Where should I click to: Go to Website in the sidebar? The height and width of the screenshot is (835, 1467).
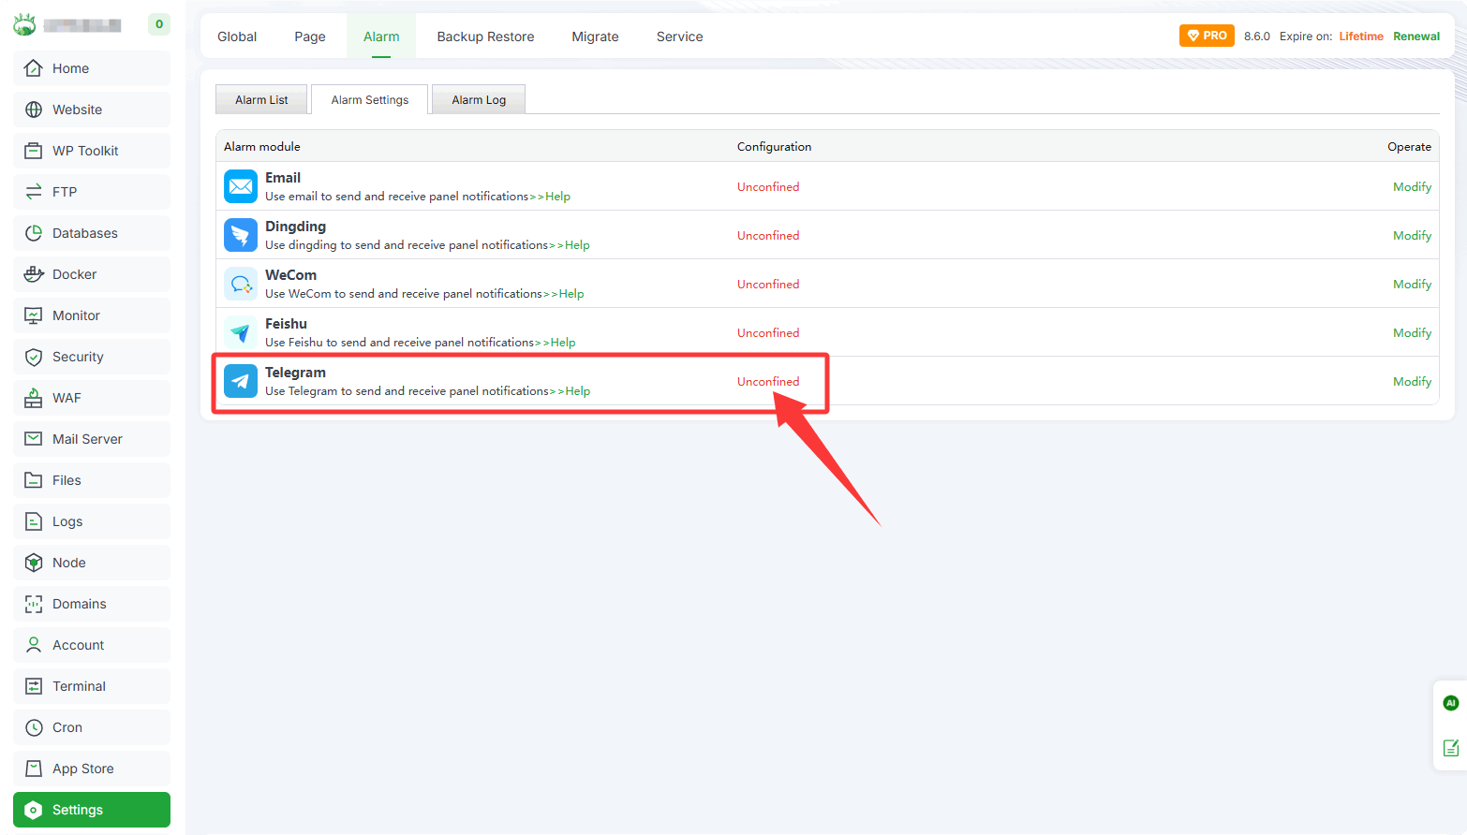92,110
